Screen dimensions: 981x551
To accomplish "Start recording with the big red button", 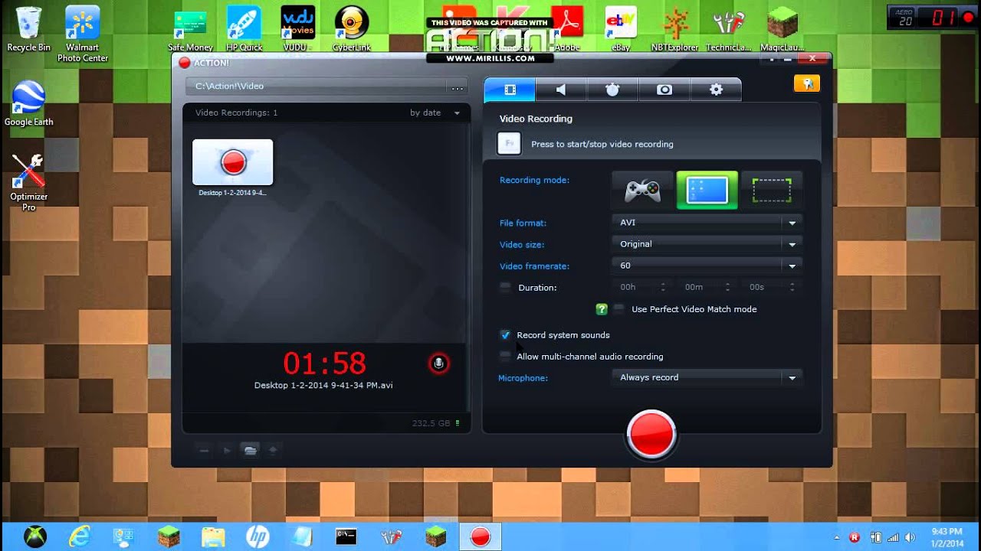I will (x=651, y=435).
